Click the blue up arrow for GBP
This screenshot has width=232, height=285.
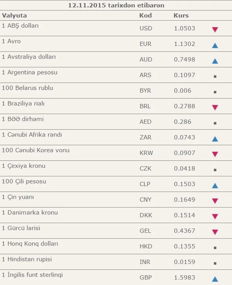point(215,279)
